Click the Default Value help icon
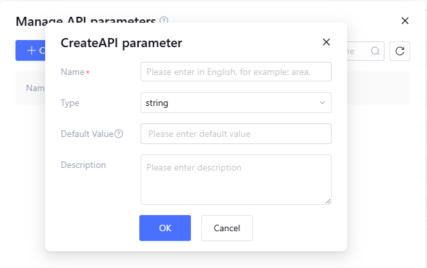This screenshot has width=427, height=268. [119, 134]
